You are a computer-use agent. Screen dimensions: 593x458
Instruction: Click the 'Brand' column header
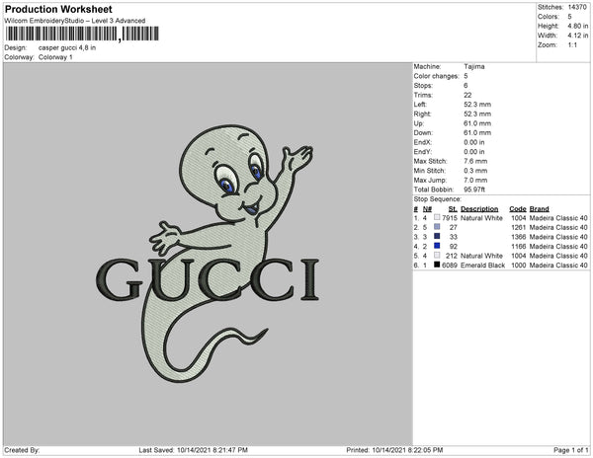point(539,209)
